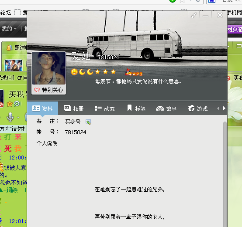
Task: Click the profile panel vertical scrollbar
Action: pos(225,174)
